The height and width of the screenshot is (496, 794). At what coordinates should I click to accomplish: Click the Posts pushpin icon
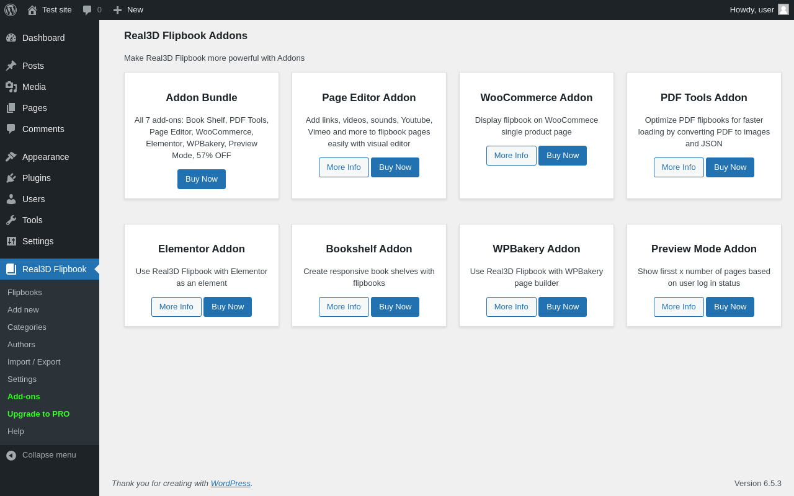[x=11, y=66]
